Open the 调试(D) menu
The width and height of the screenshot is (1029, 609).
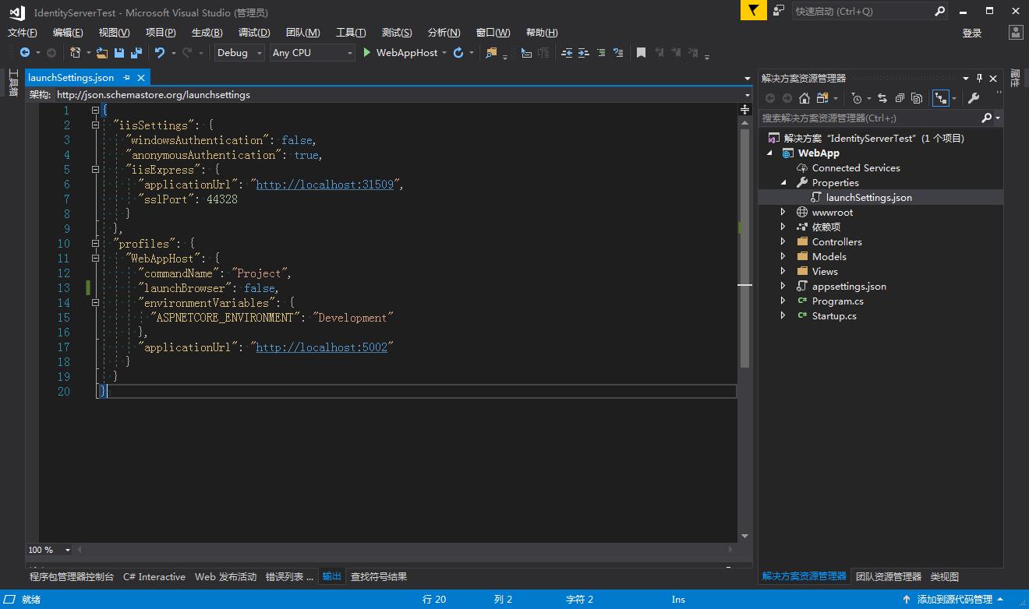point(254,33)
